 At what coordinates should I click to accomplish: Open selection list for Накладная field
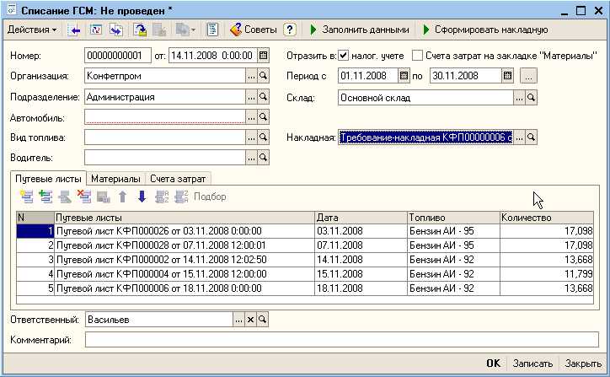(x=519, y=137)
